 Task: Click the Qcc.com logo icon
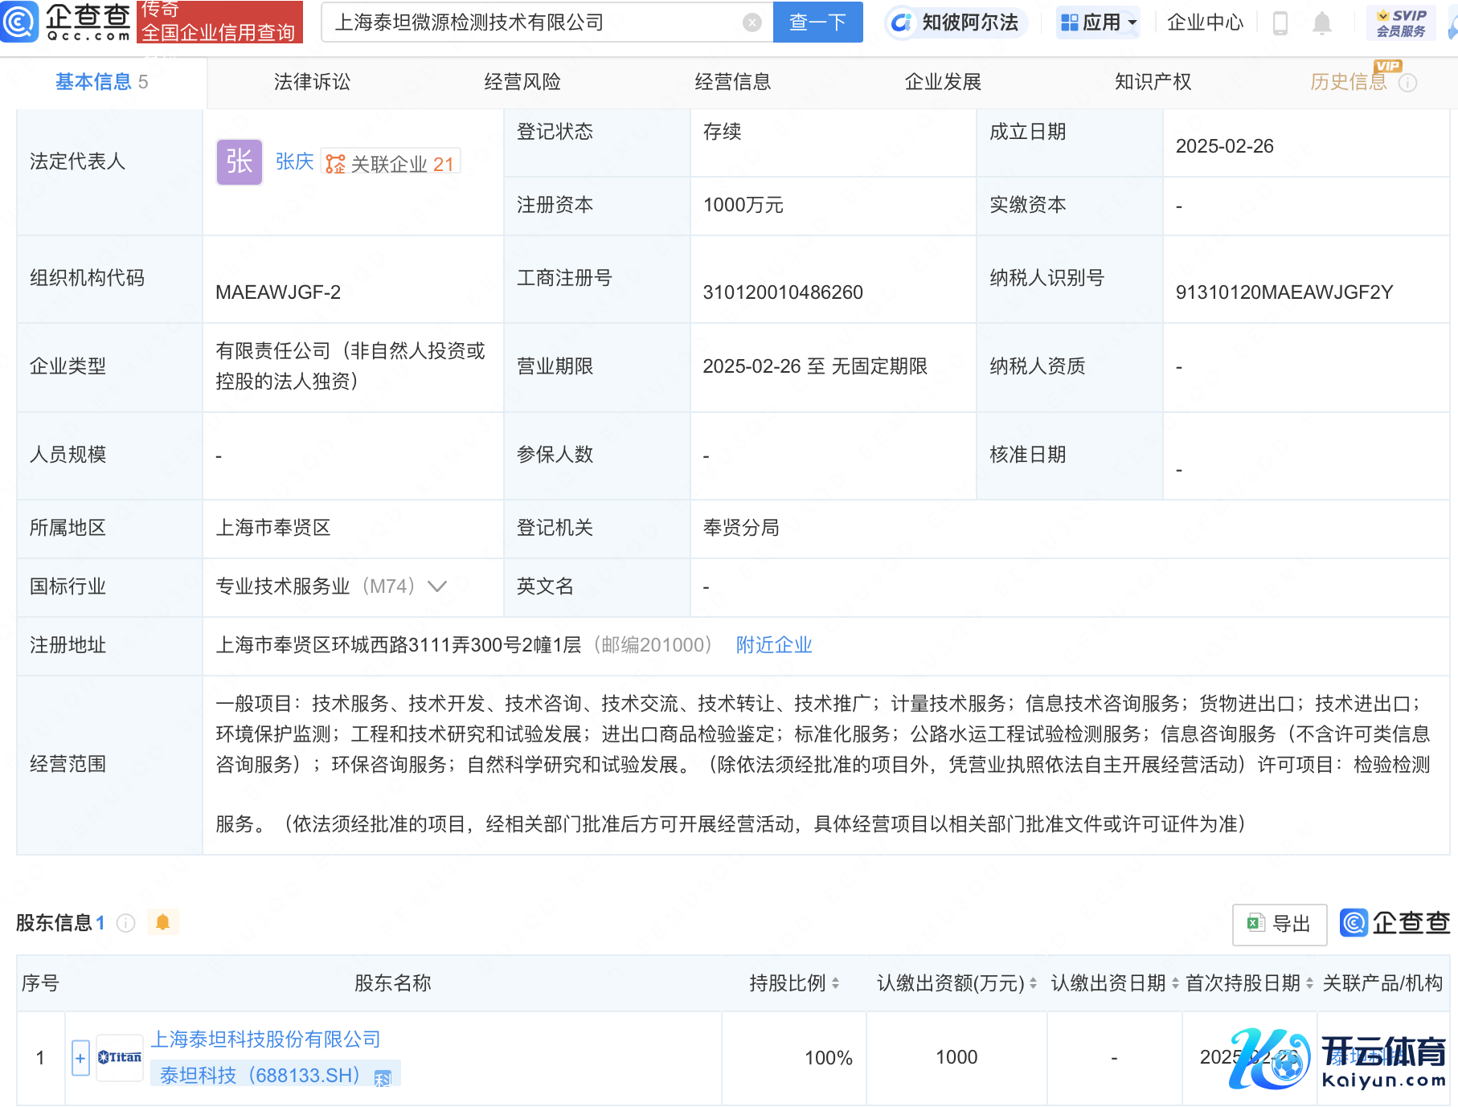pyautogui.click(x=19, y=22)
